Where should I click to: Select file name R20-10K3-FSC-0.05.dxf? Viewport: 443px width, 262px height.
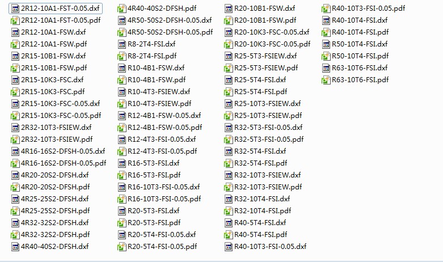pos(272,32)
